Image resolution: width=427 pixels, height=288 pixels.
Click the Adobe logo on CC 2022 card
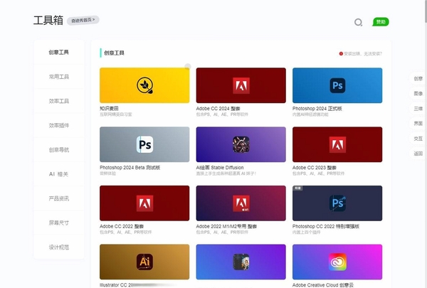tap(144, 203)
